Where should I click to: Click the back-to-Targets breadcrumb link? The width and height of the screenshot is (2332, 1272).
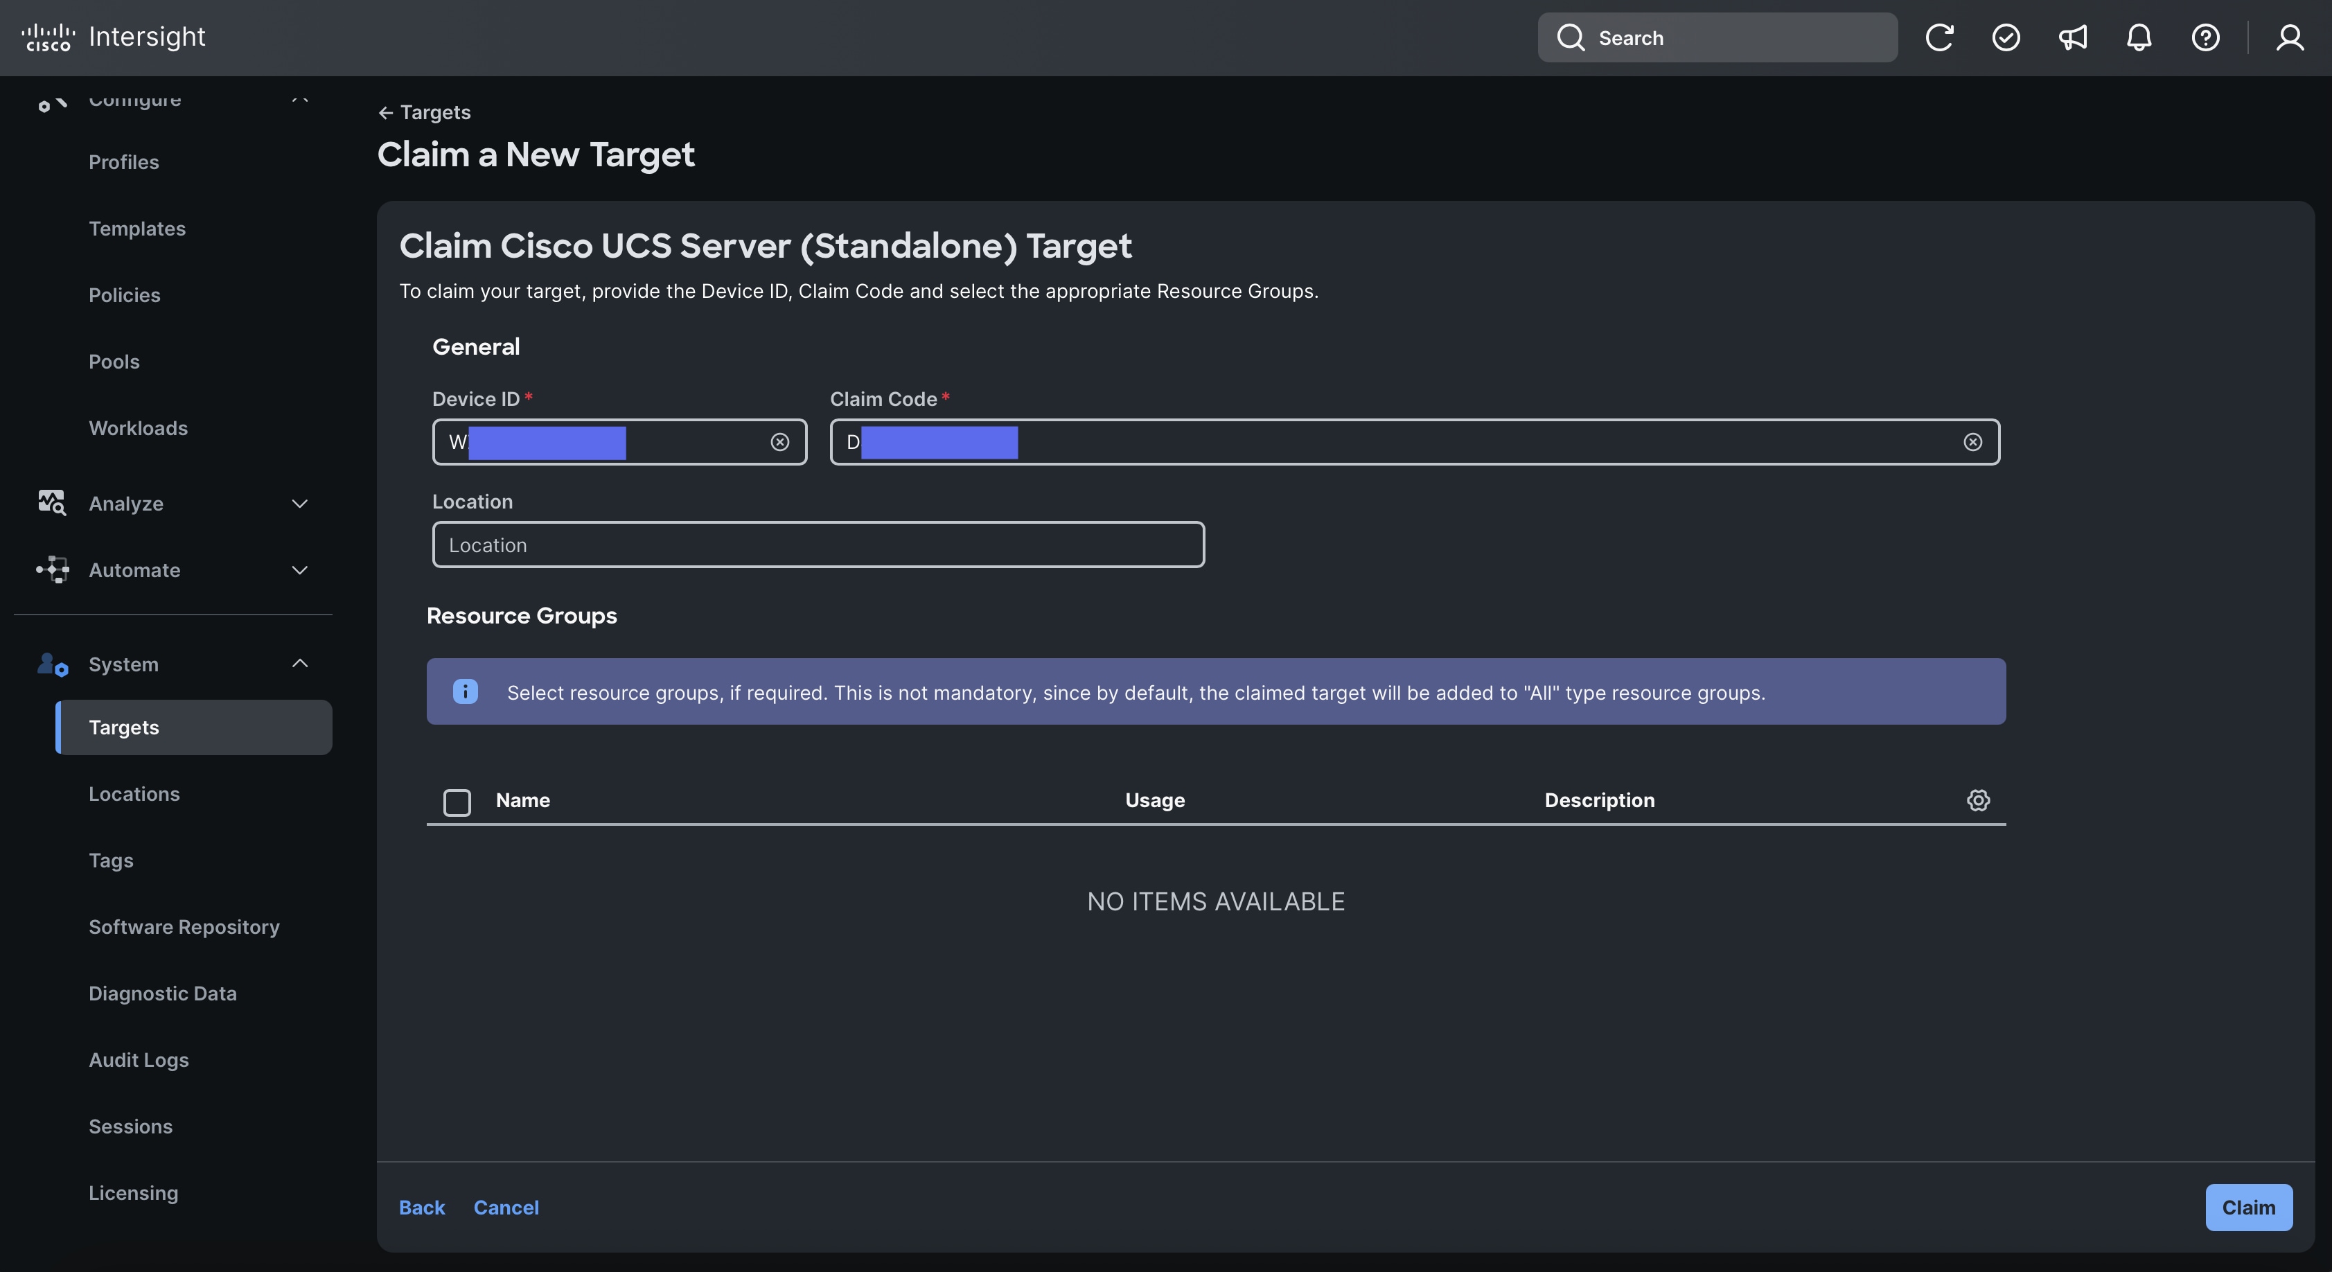pyautogui.click(x=425, y=112)
